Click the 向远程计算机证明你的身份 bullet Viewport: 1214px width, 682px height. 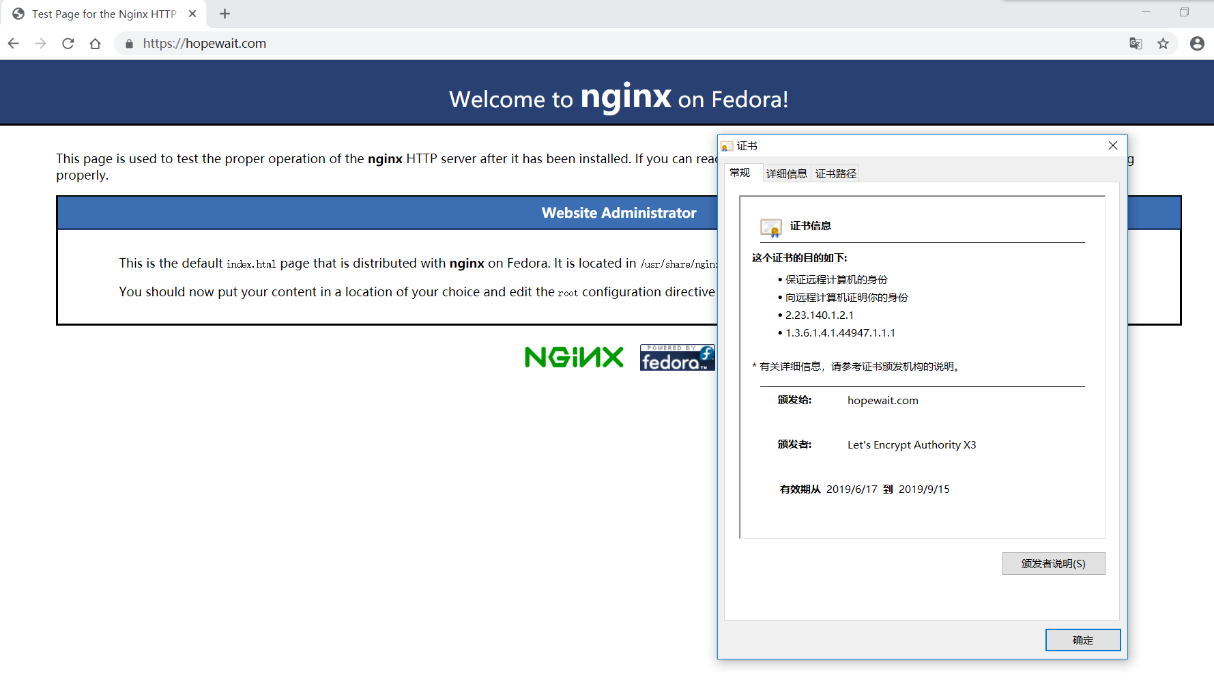click(x=847, y=298)
